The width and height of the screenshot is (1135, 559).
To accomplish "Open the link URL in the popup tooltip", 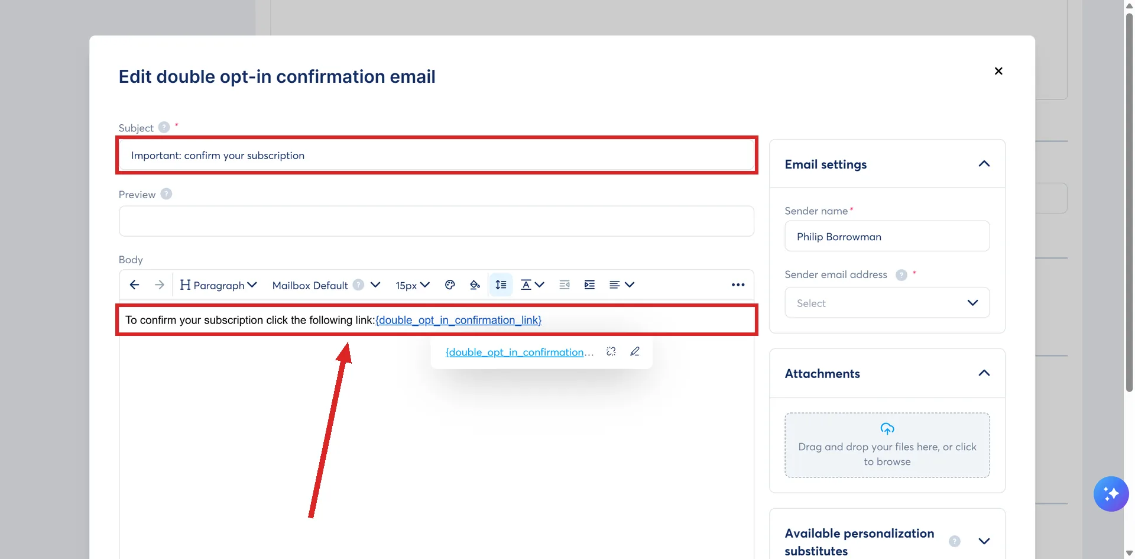I will pos(519,352).
